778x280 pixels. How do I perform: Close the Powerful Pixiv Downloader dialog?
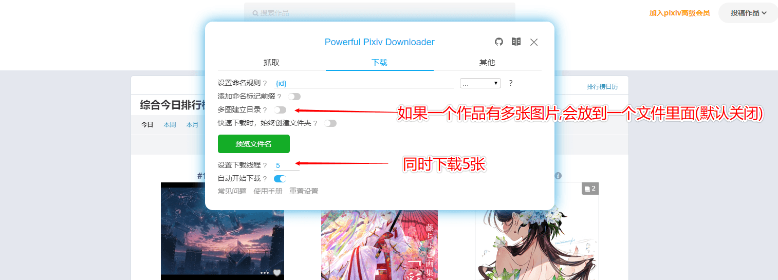click(534, 42)
